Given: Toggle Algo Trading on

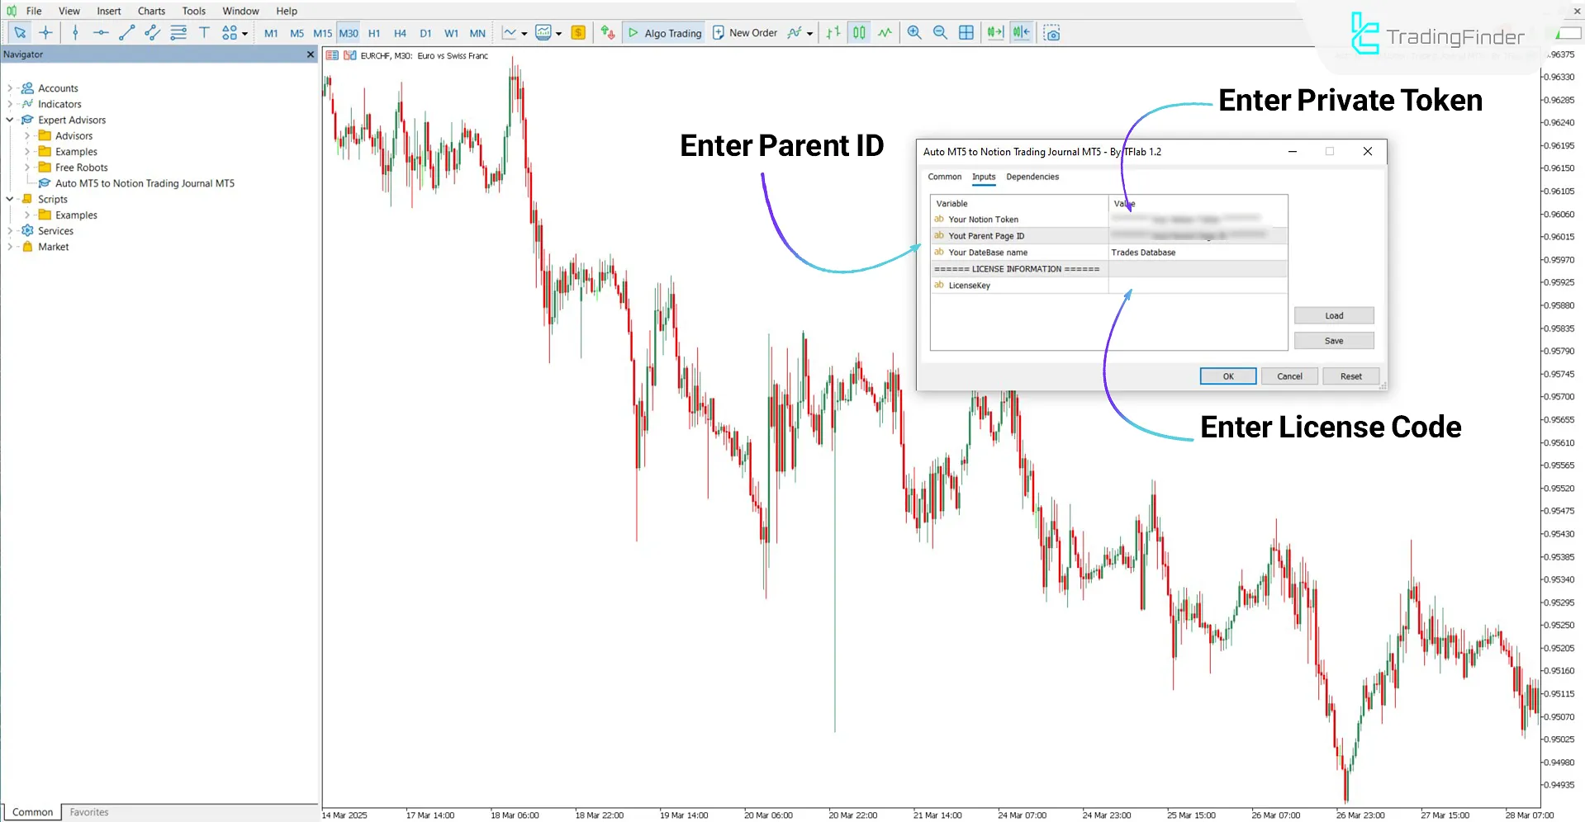Looking at the screenshot, I should coord(663,32).
